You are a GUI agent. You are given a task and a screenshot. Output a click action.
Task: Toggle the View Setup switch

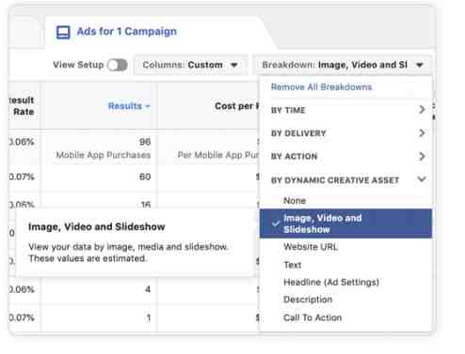coord(117,65)
